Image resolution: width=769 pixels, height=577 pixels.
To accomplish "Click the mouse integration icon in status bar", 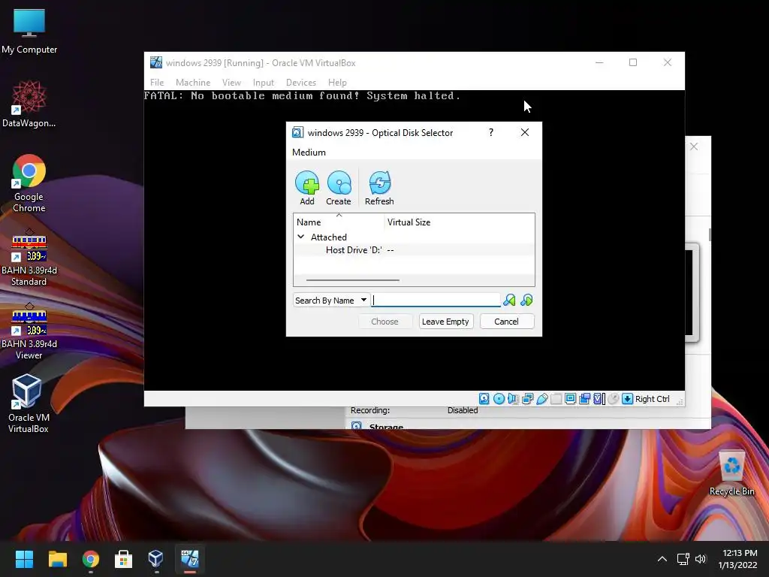I will 613,399.
